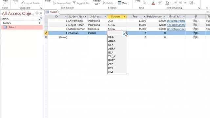Collapse navigation pane with shutter button
Viewport: 210px width, 118px height.
tap(41, 13)
